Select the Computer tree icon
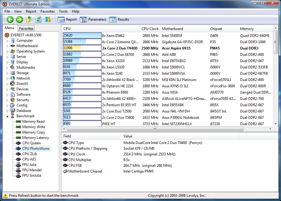 13,40
